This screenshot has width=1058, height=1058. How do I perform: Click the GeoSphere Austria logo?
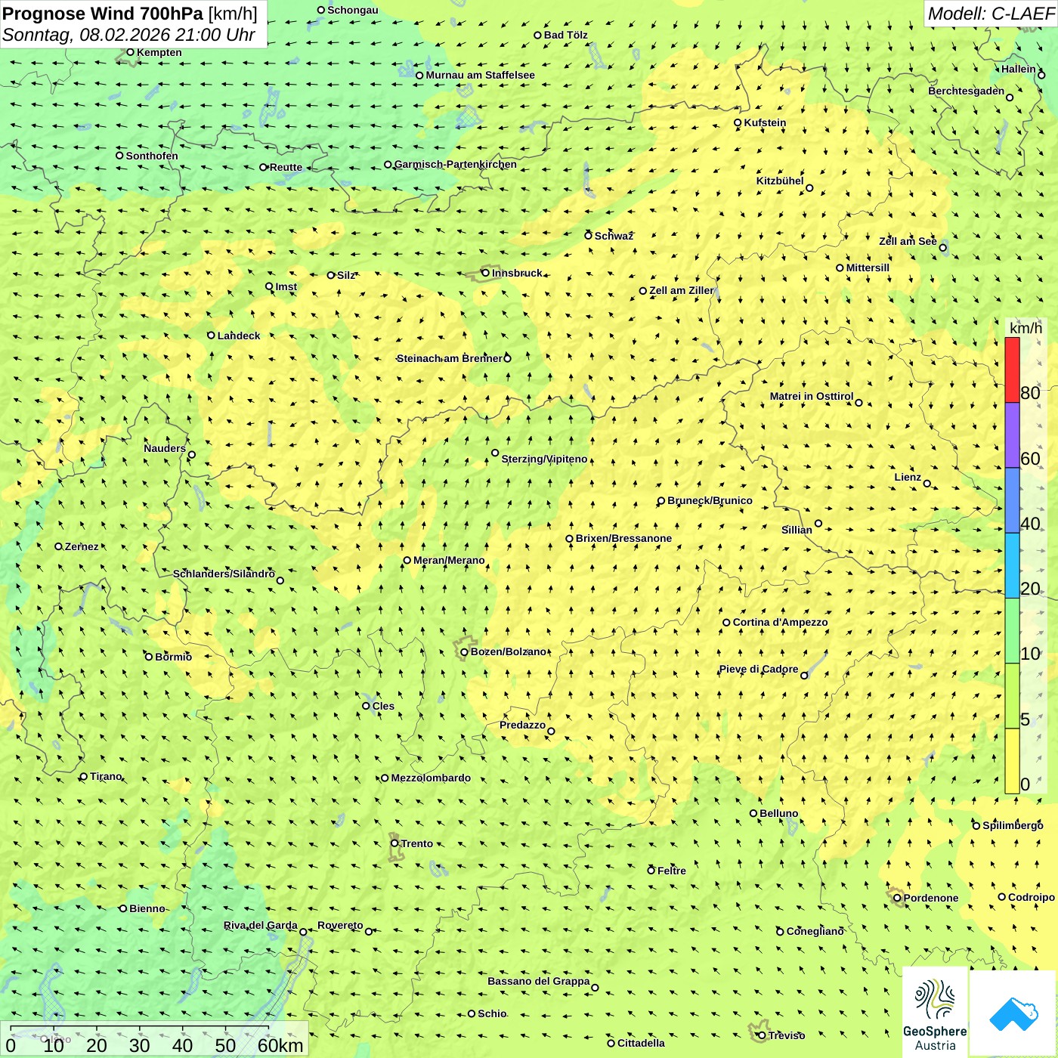(x=935, y=1013)
